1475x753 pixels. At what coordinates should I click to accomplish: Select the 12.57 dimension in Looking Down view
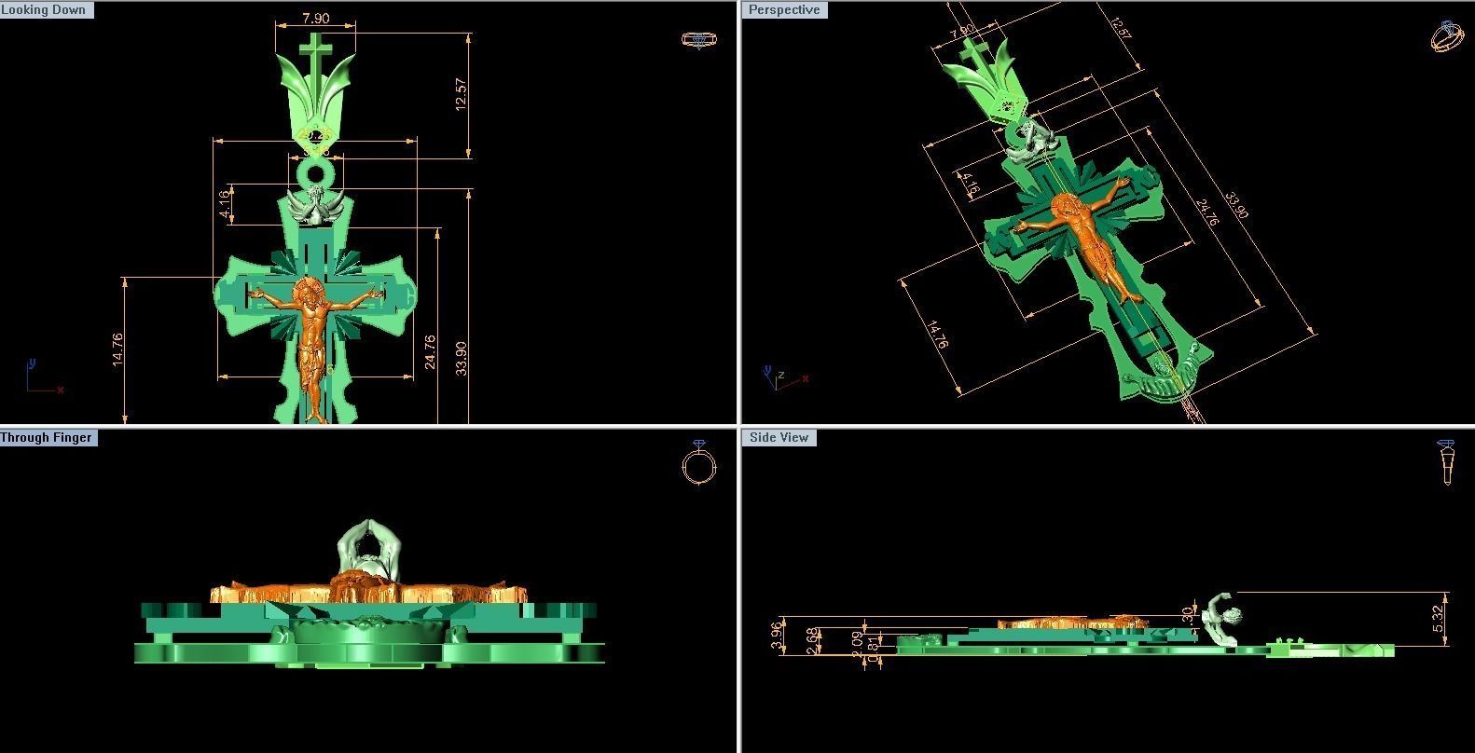[461, 94]
